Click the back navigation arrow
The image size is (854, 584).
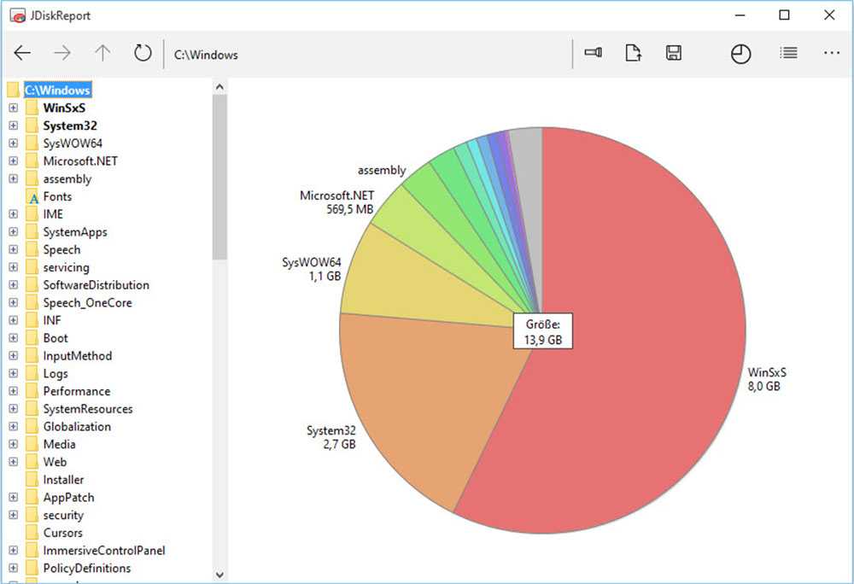pyautogui.click(x=22, y=54)
